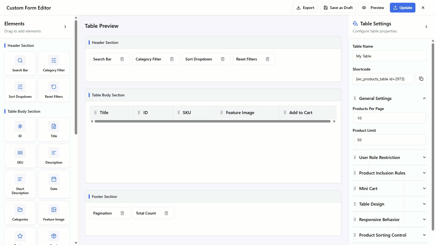Remove the Category Filter using its trash icon
Screen dimensions: 435x245
click(172, 59)
